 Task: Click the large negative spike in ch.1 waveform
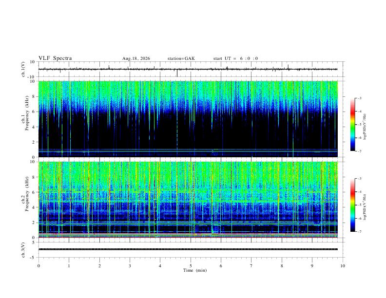(x=177, y=73)
